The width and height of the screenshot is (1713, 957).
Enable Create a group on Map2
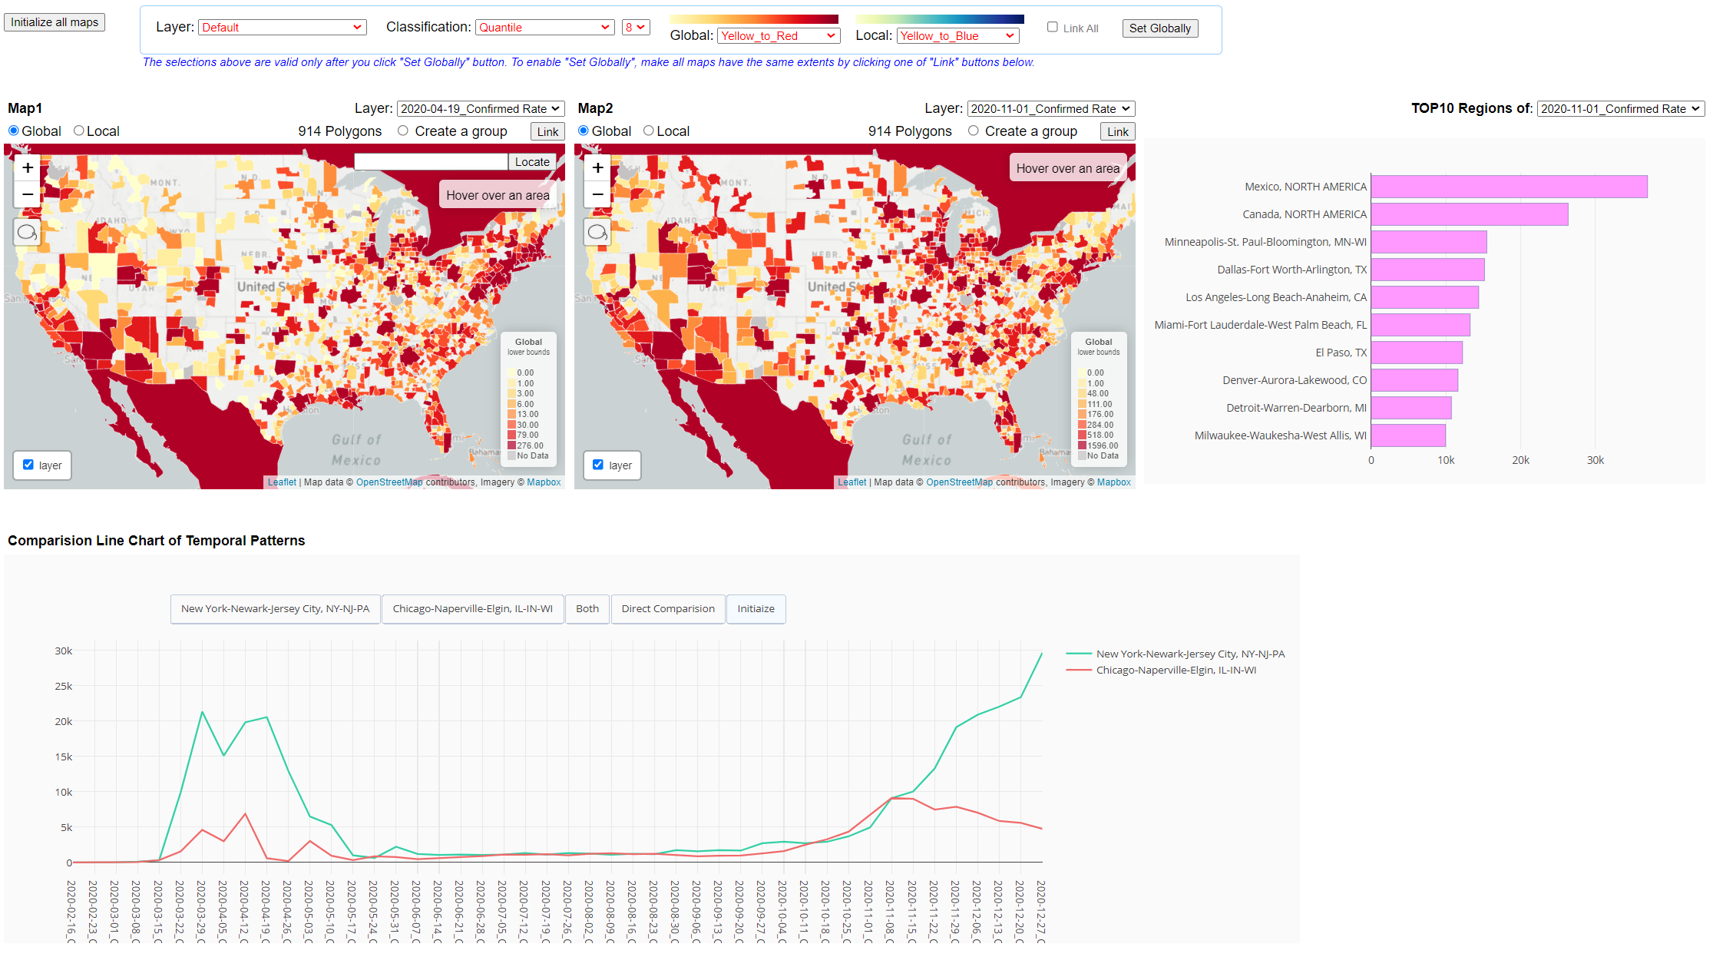[974, 131]
